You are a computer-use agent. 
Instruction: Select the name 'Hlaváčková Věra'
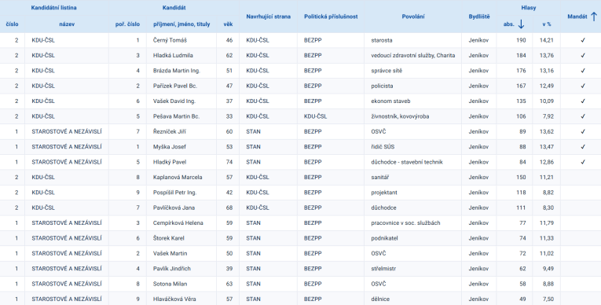tap(174, 299)
